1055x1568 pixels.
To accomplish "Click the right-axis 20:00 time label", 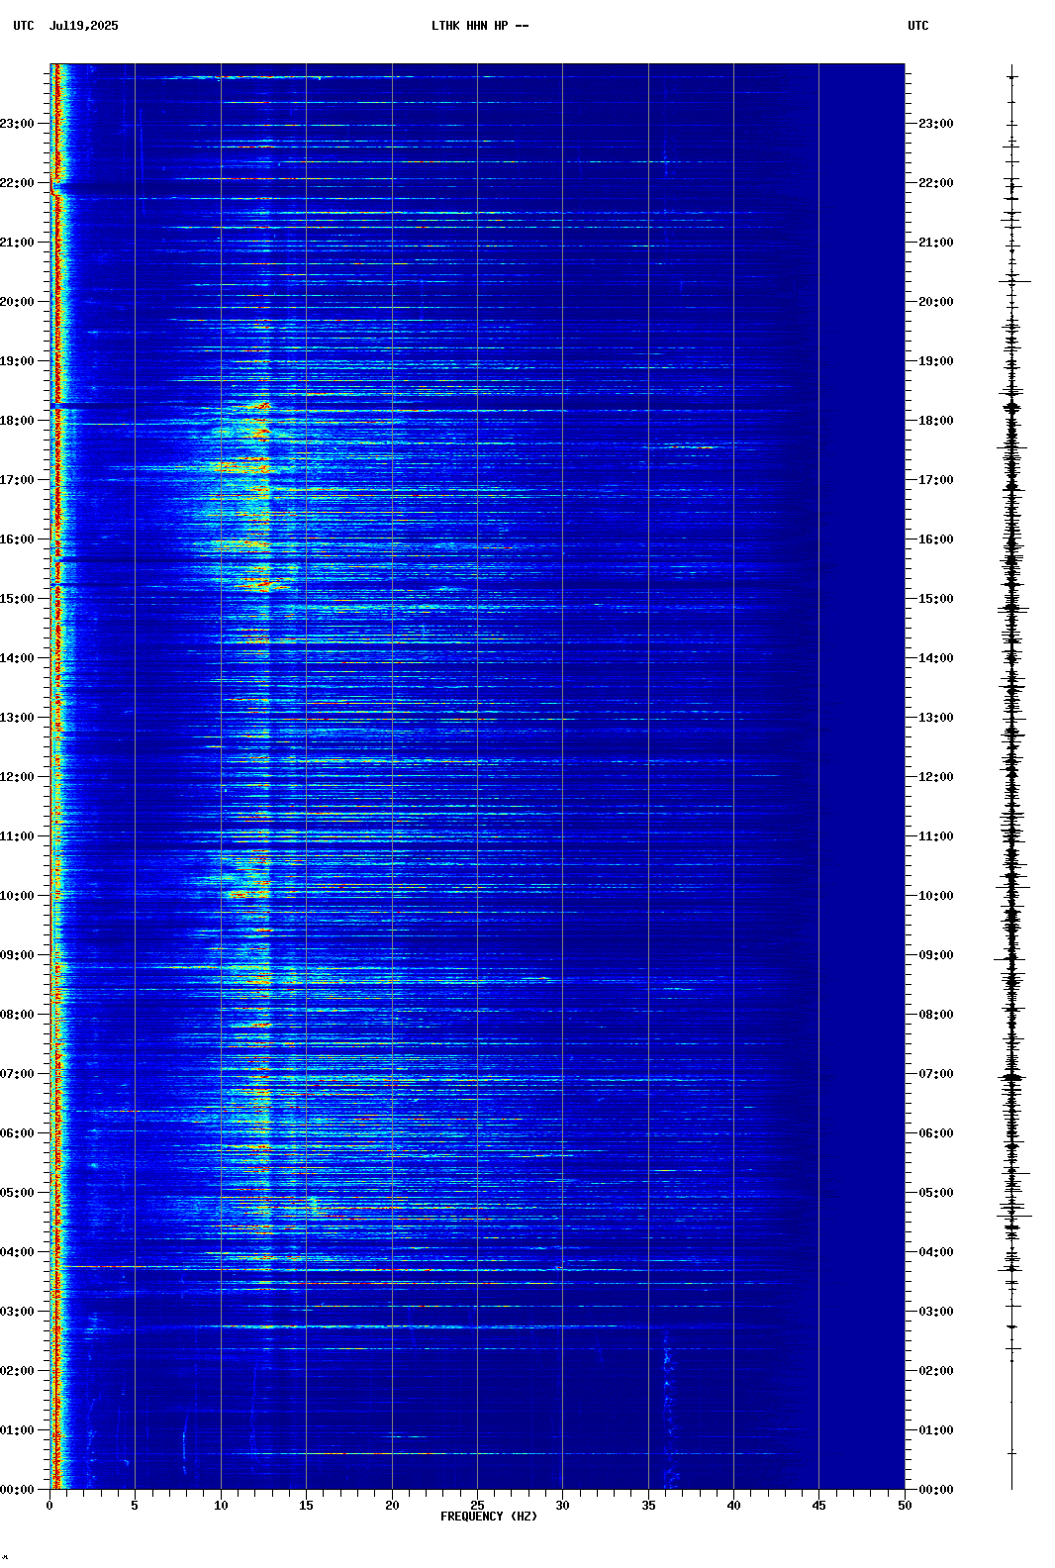I will [x=936, y=302].
